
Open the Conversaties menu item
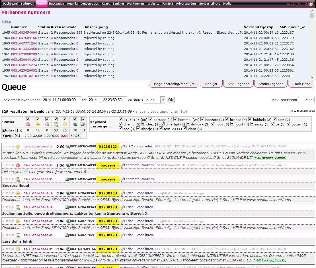tap(90, 4)
